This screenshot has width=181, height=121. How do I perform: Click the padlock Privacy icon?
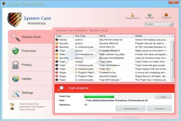click(x=16, y=65)
